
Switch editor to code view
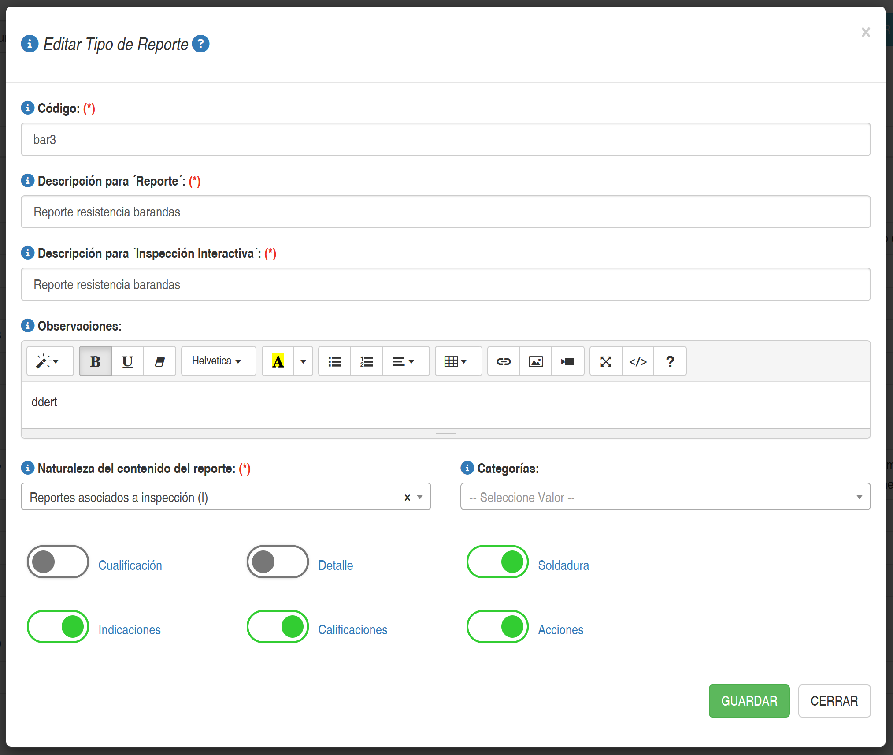click(637, 361)
